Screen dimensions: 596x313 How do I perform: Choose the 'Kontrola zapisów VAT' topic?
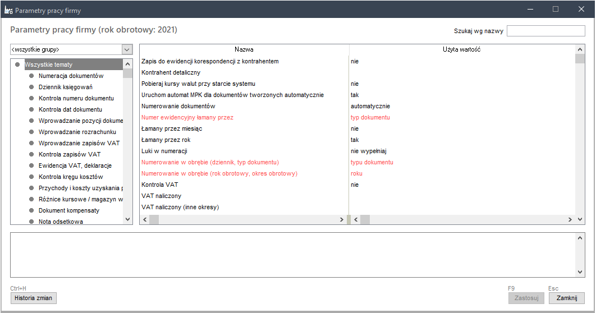point(70,154)
